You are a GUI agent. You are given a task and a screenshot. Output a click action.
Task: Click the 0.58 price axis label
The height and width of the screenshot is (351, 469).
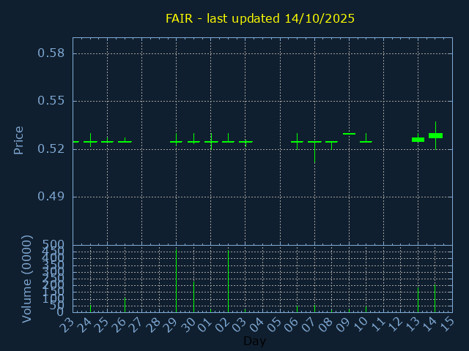click(x=51, y=53)
